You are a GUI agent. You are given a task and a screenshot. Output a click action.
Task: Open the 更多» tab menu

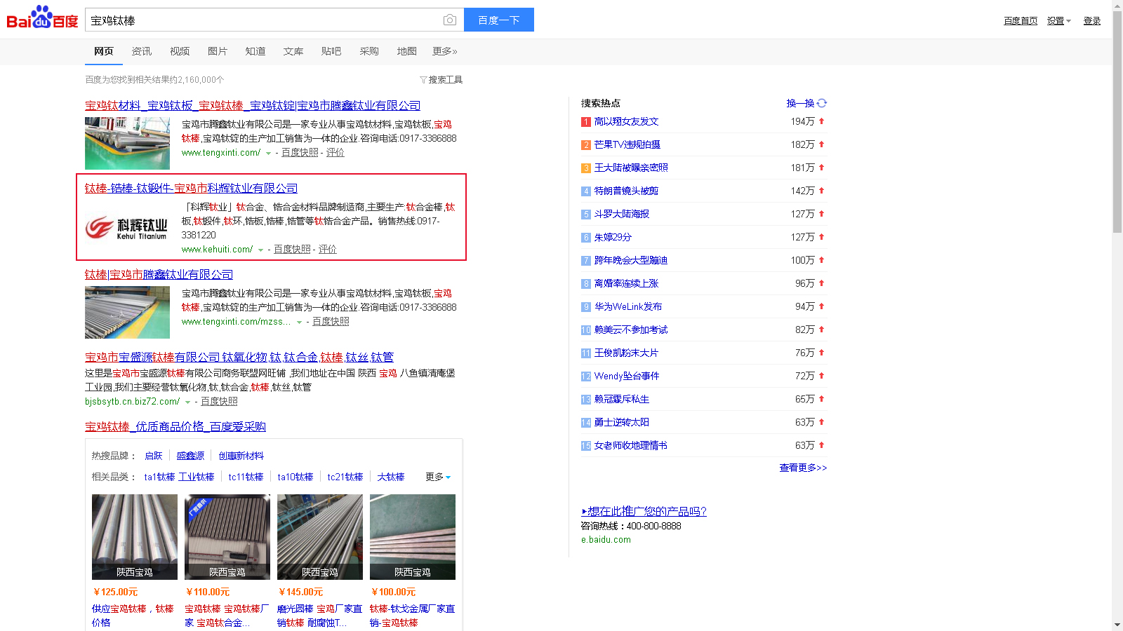tap(445, 51)
